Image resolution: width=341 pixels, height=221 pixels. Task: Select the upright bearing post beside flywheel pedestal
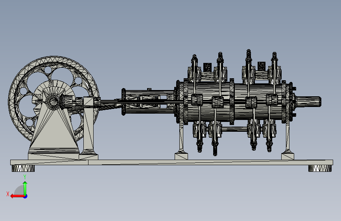pos(89,128)
